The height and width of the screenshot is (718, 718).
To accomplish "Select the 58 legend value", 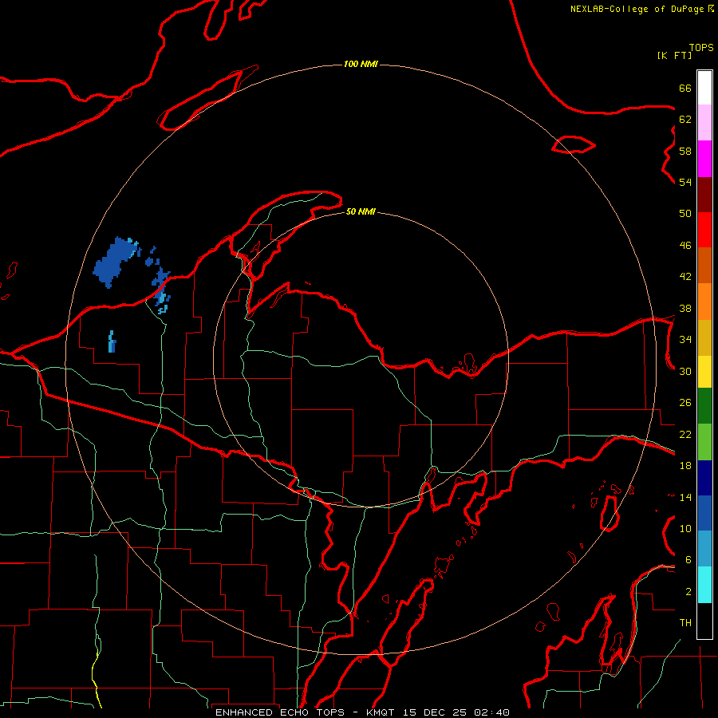I will 685,151.
